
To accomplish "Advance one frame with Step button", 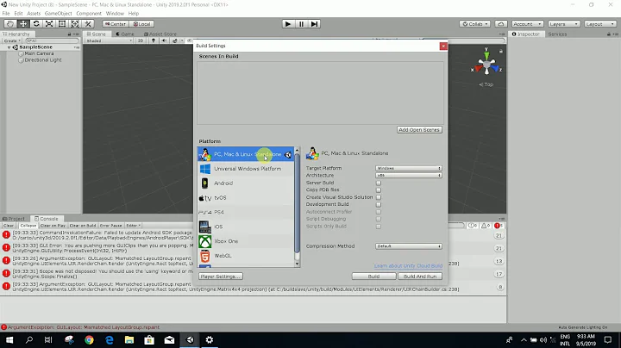I will click(314, 24).
